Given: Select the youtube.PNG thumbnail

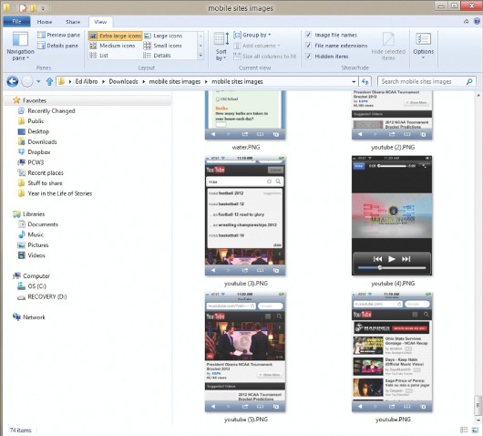Looking at the screenshot, I should [x=392, y=352].
